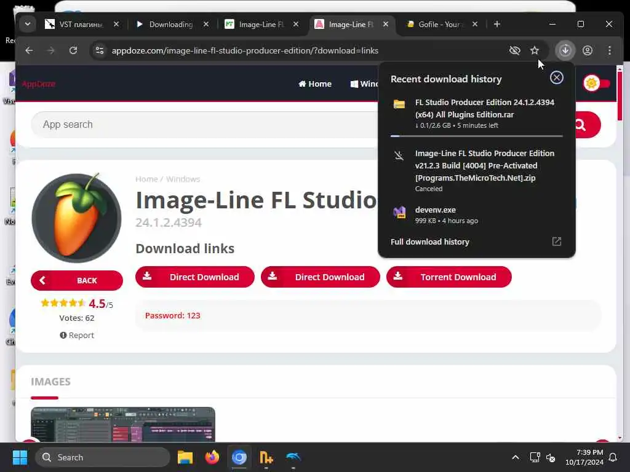Image resolution: width=630 pixels, height=472 pixels.
Task: Open the notifications bell
Action: 613,457
